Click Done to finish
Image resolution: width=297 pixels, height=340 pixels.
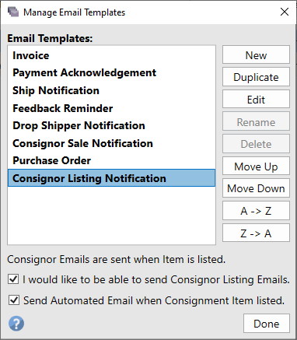pos(267,324)
